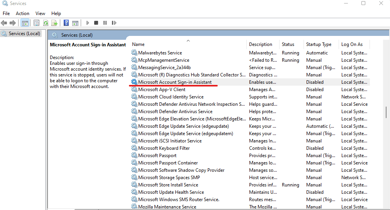This screenshot has width=390, height=210.
Task: Select Microsoft Edge Elevation Service row
Action: [x=250, y=119]
